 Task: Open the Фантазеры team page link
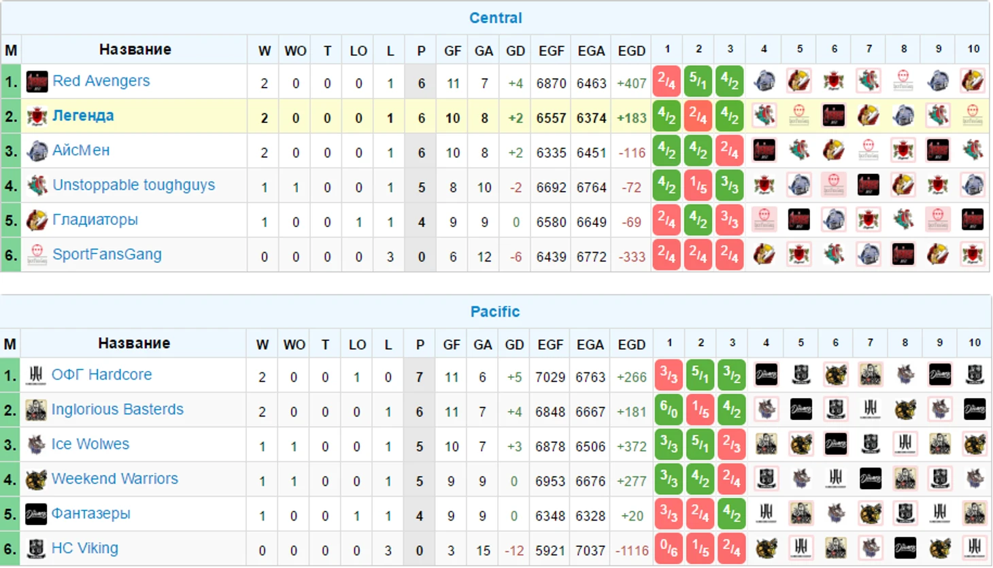click(91, 514)
